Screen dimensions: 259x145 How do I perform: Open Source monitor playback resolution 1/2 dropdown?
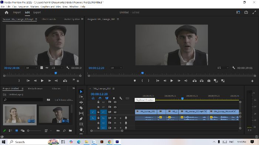click(x=57, y=68)
